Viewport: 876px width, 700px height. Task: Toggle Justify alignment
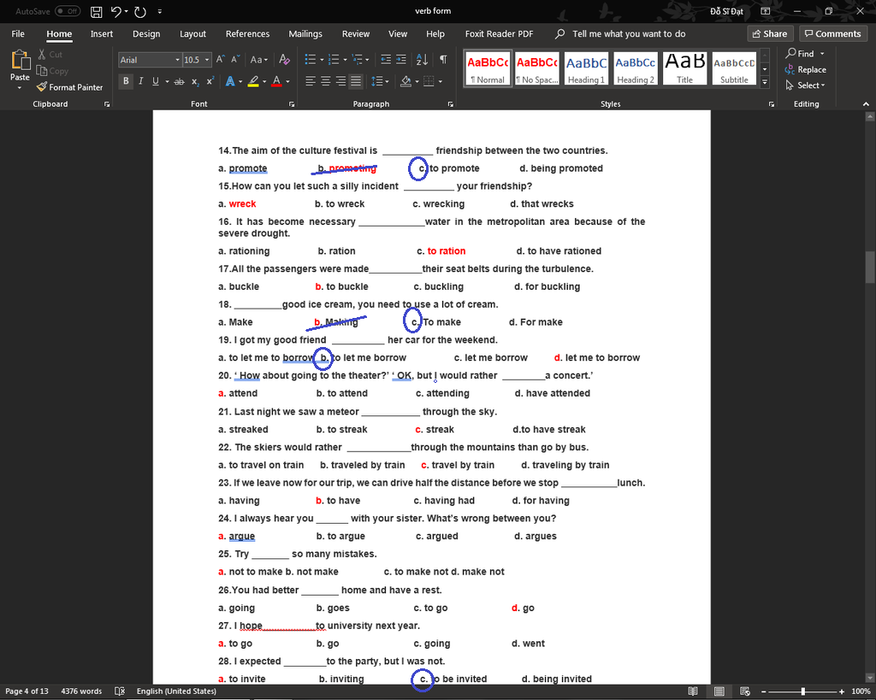[x=356, y=81]
